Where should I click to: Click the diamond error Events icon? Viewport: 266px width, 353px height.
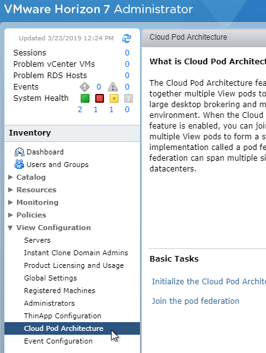coord(84,87)
